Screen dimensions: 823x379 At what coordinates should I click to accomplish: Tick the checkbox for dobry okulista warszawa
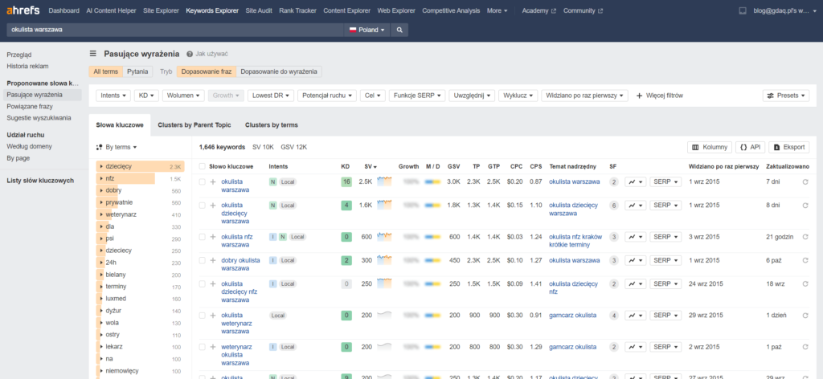tap(202, 261)
